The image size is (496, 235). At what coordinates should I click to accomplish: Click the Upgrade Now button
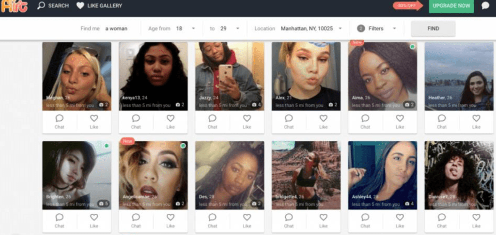point(451,6)
